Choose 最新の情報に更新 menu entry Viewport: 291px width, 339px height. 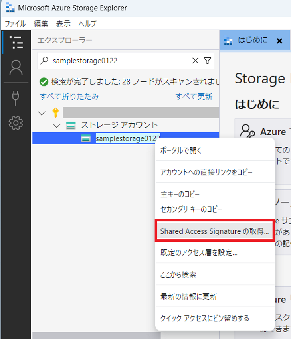click(215, 296)
